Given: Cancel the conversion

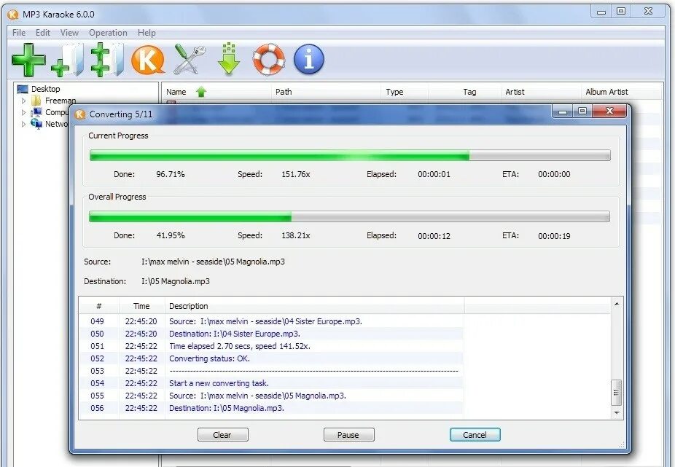Looking at the screenshot, I should 475,435.
